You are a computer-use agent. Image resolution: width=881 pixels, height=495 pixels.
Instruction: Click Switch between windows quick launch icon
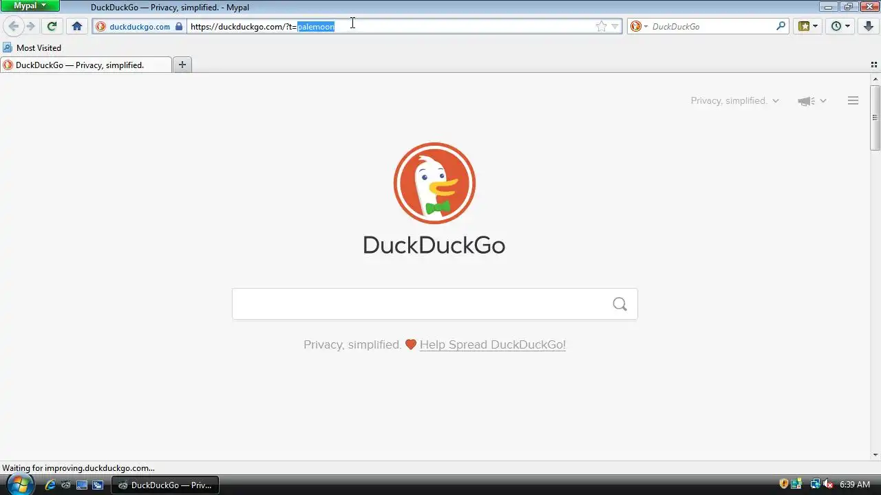click(98, 485)
